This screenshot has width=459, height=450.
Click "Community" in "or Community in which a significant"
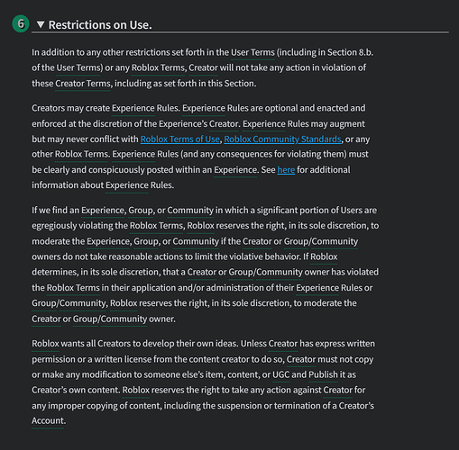[x=190, y=211]
